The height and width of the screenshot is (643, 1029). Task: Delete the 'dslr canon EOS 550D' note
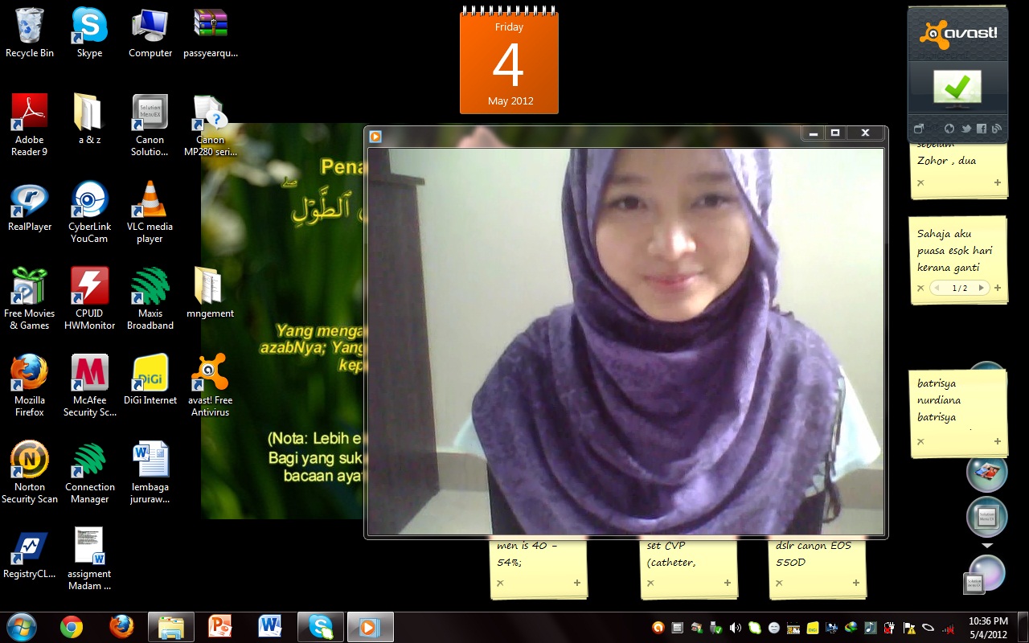pyautogui.click(x=779, y=583)
